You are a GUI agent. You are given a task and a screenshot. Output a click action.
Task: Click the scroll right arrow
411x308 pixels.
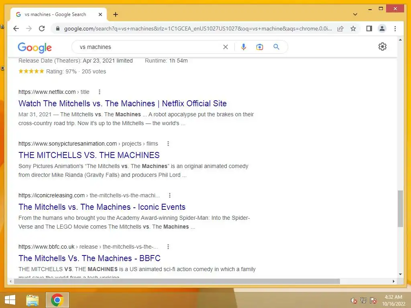point(393,281)
